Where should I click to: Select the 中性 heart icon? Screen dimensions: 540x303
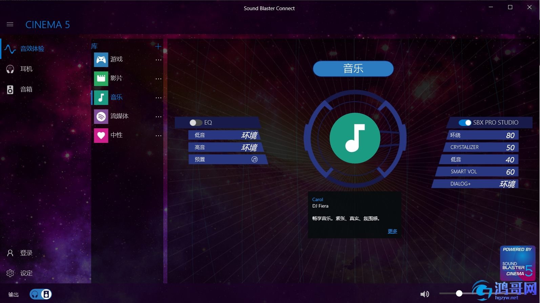click(x=101, y=135)
